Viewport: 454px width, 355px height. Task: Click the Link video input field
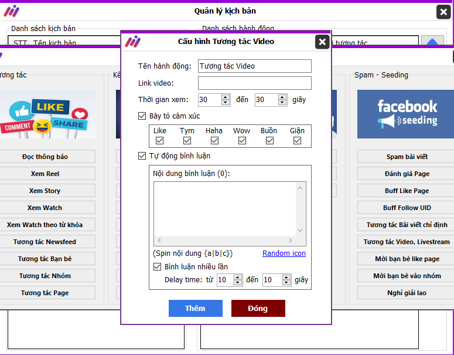click(254, 83)
